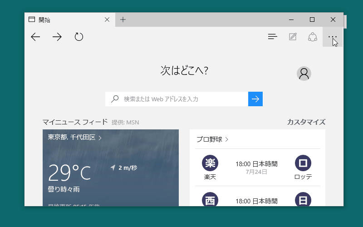Screen dimensions: 363x227
Task: Click the Share circle icon
Action: 313,37
